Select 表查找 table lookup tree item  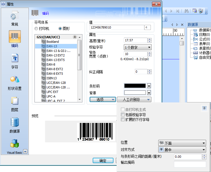coord(202,48)
